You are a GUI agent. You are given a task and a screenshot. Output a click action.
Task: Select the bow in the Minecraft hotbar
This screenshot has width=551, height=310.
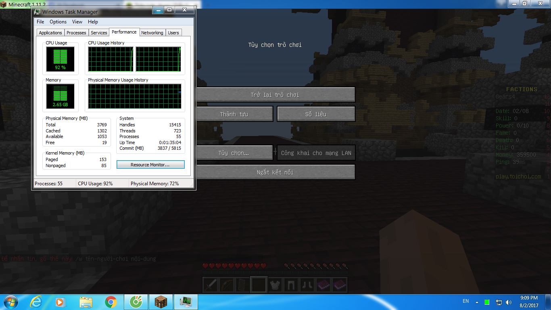pos(226,285)
